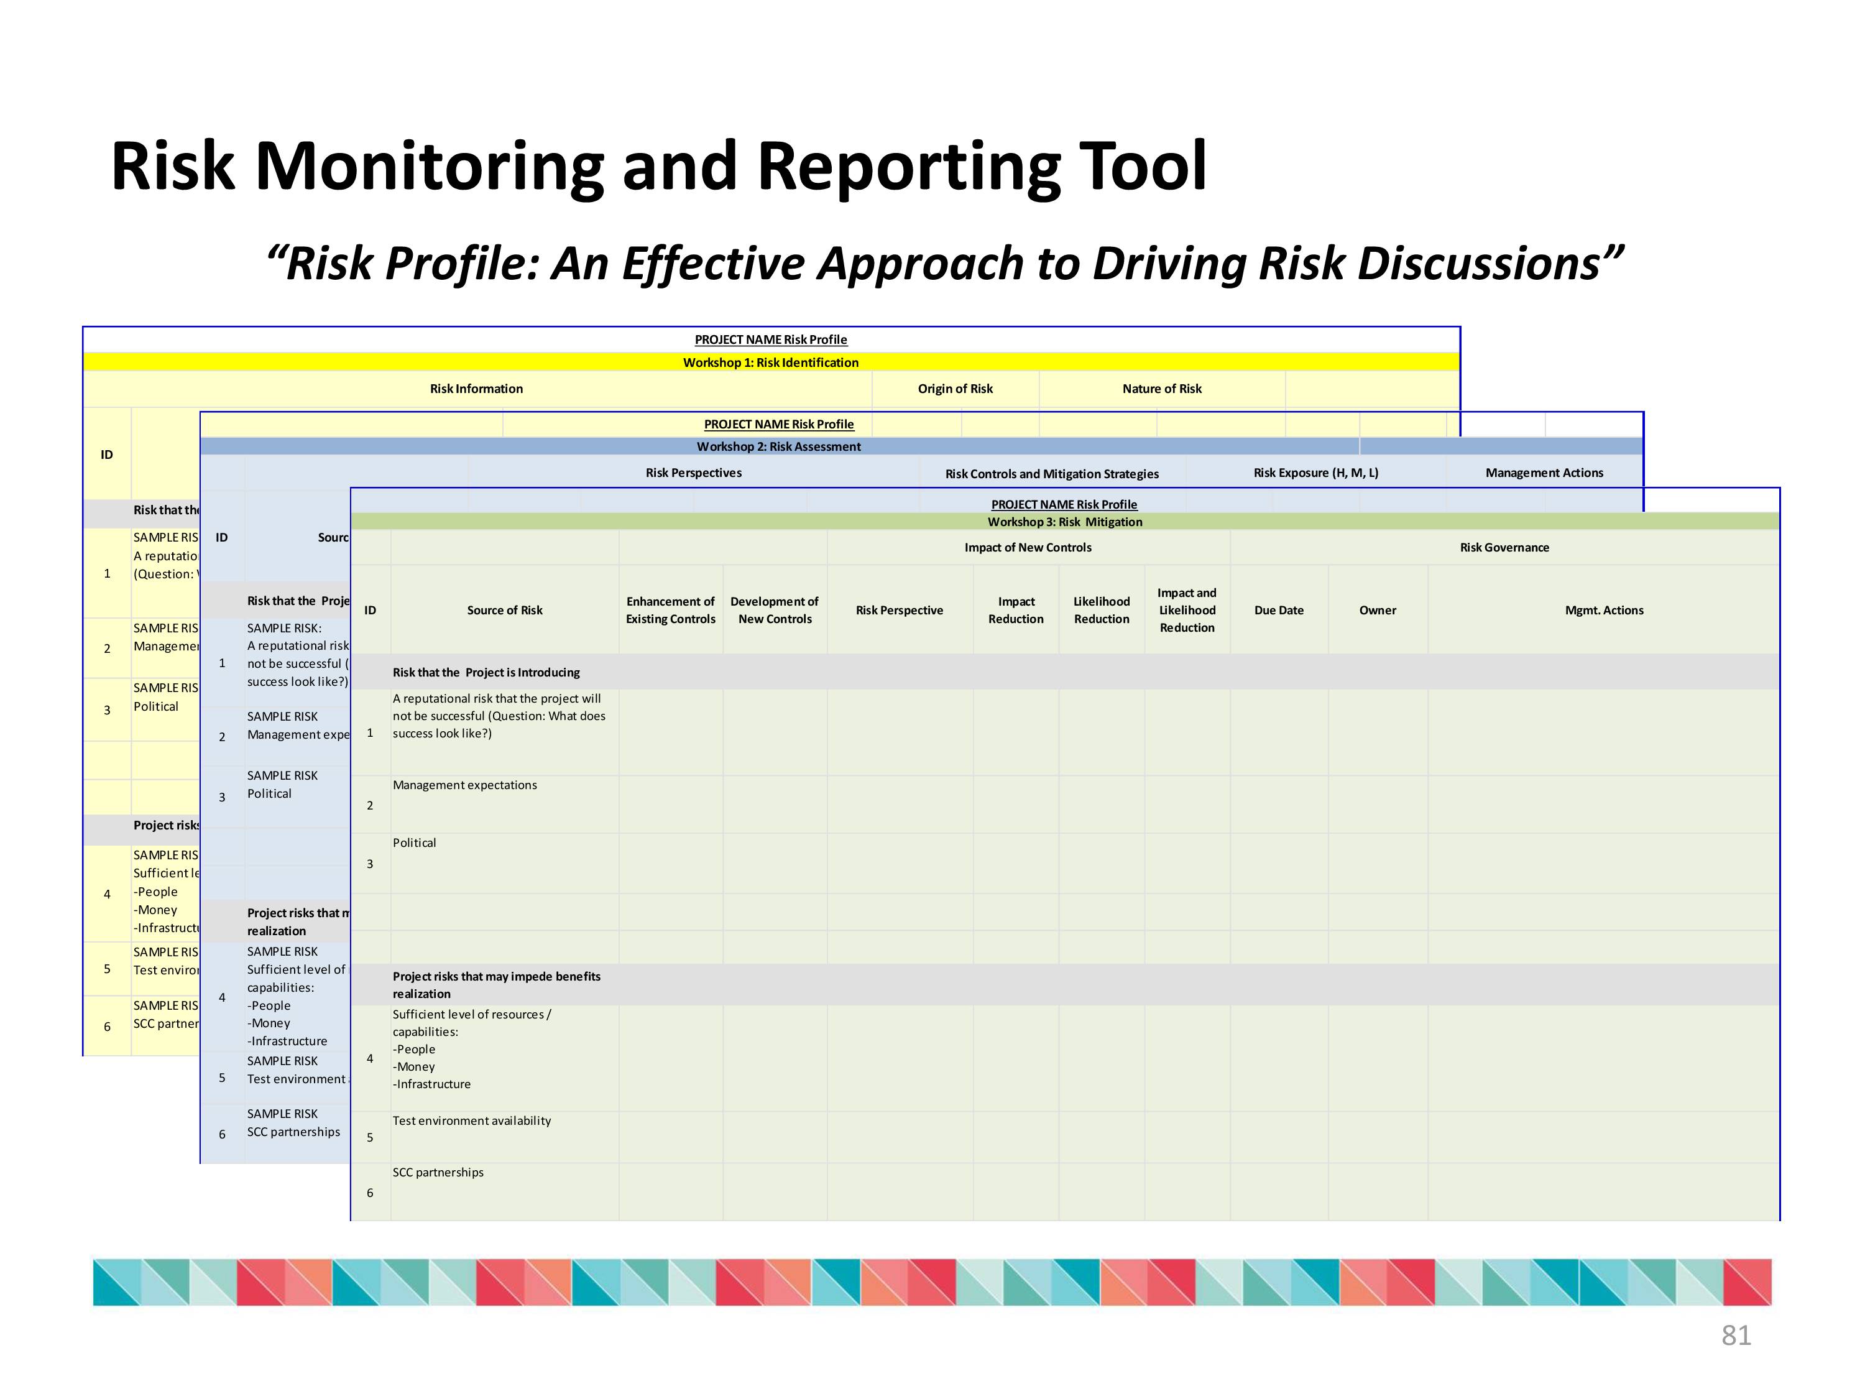Click the 'Due Date' column header
This screenshot has width=1865, height=1399.
(1279, 611)
